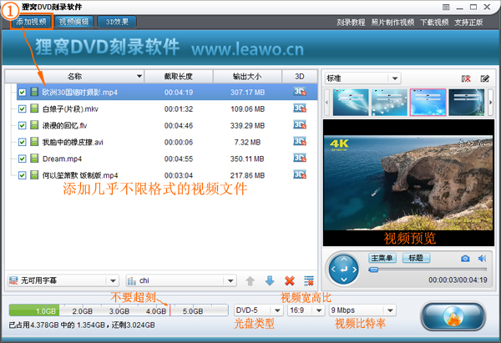Uncheck the 我脑中的橡皮擦.avi checkbox

tap(22, 142)
